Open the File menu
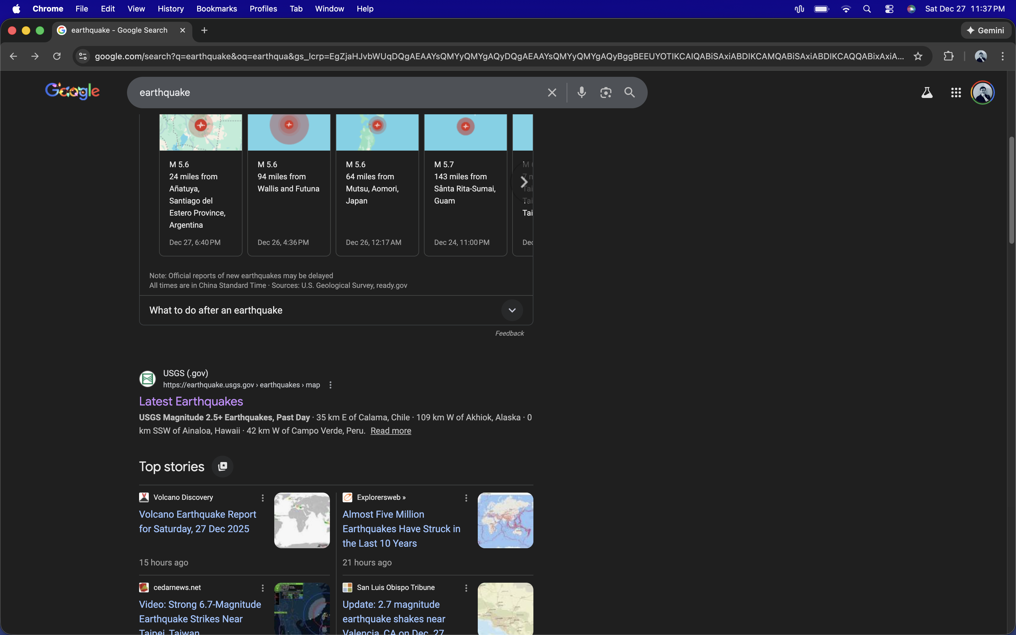The height and width of the screenshot is (635, 1016). coord(82,9)
